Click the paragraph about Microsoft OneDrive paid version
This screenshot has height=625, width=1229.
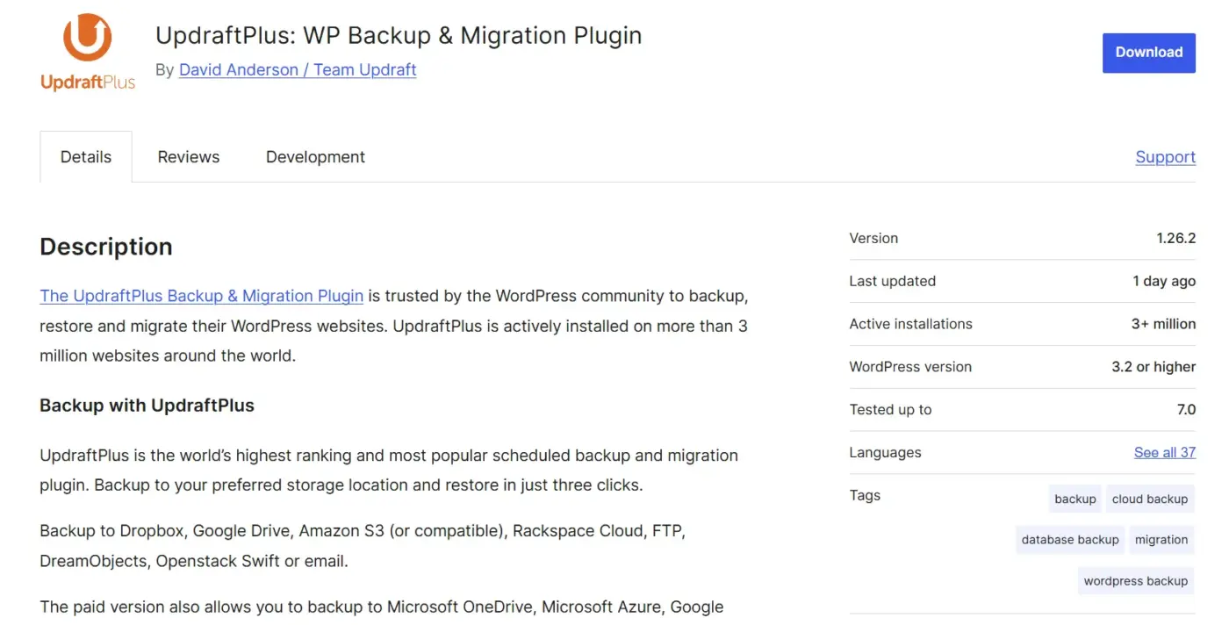click(x=382, y=607)
